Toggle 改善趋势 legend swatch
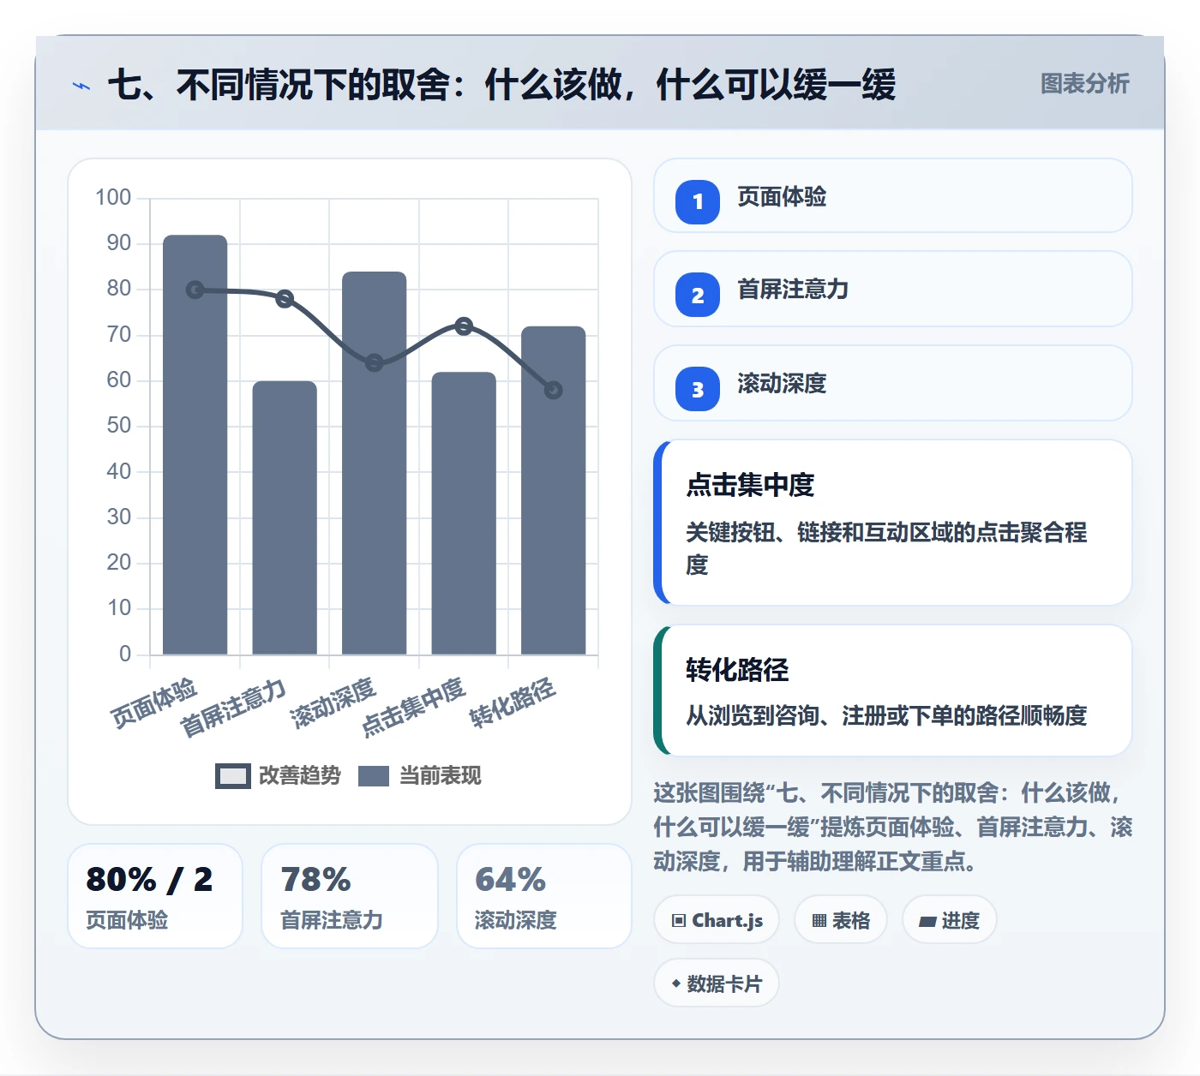The width and height of the screenshot is (1200, 1076). (x=232, y=776)
